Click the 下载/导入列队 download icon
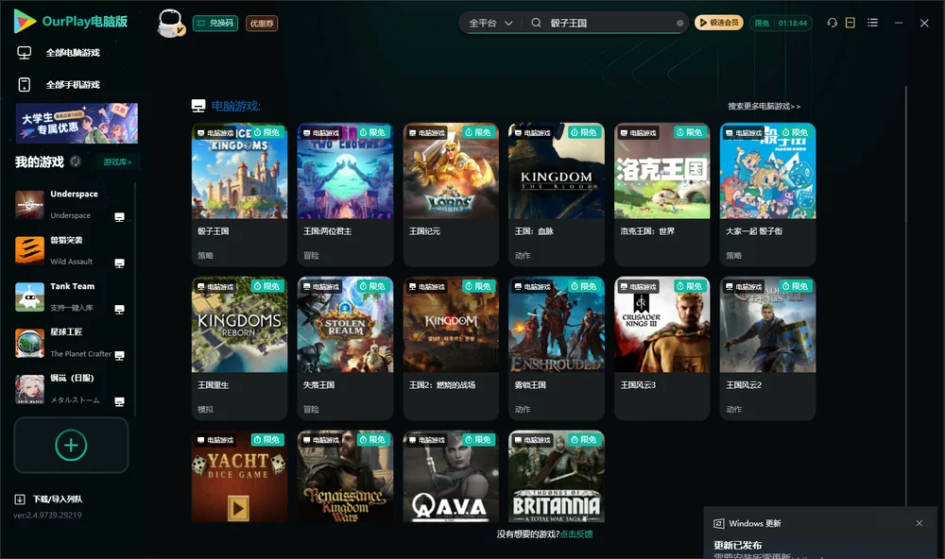 (19, 499)
